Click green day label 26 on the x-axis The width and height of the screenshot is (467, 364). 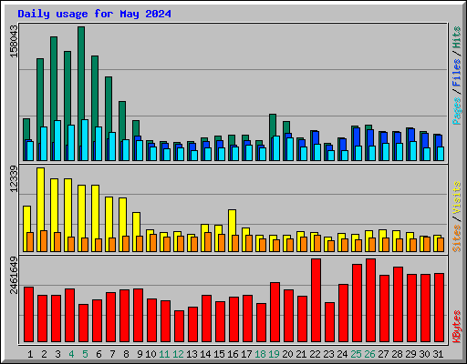pyautogui.click(x=369, y=354)
